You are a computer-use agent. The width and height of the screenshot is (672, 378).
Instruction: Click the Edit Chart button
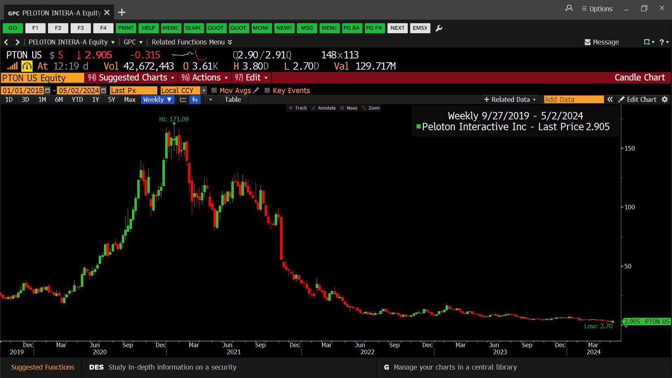point(637,100)
